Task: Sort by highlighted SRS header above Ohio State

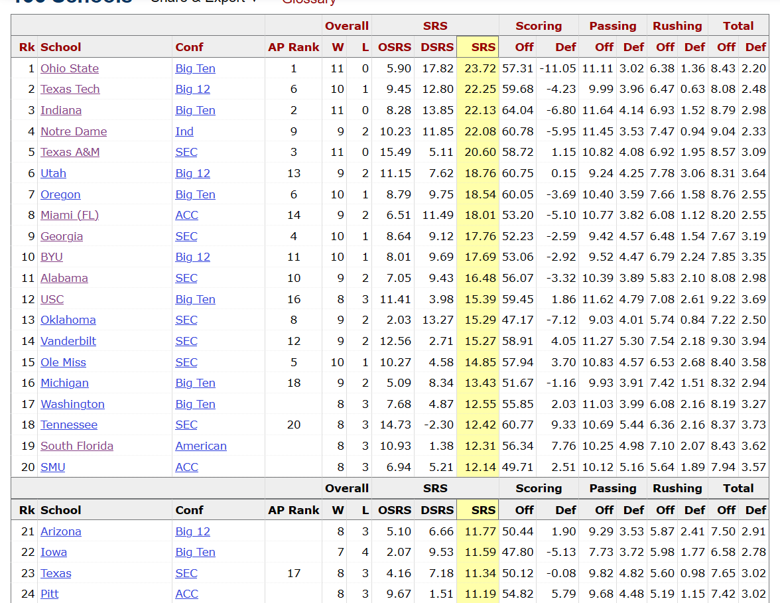Action: (x=483, y=47)
